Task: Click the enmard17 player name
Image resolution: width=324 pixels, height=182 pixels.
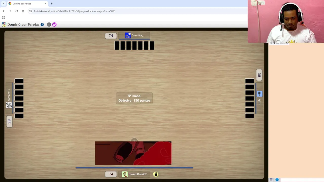Action: [x=9, y=95]
